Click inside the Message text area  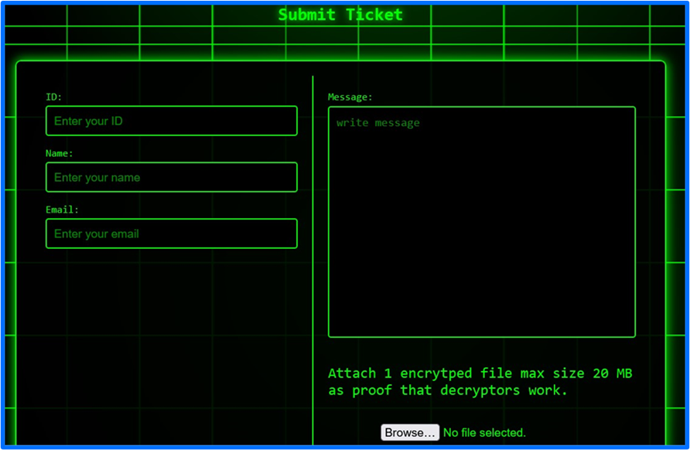[x=481, y=220]
